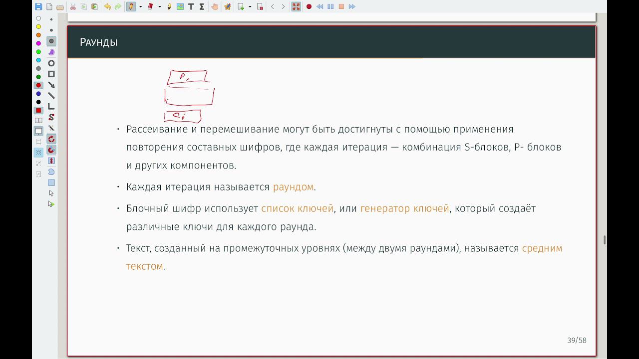
Task: Choose the magenta color swatch
Action: click(x=38, y=43)
